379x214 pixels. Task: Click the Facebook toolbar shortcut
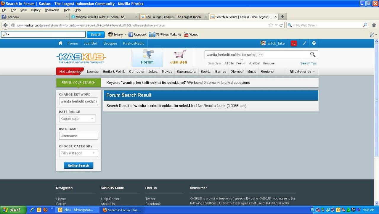click(137, 35)
